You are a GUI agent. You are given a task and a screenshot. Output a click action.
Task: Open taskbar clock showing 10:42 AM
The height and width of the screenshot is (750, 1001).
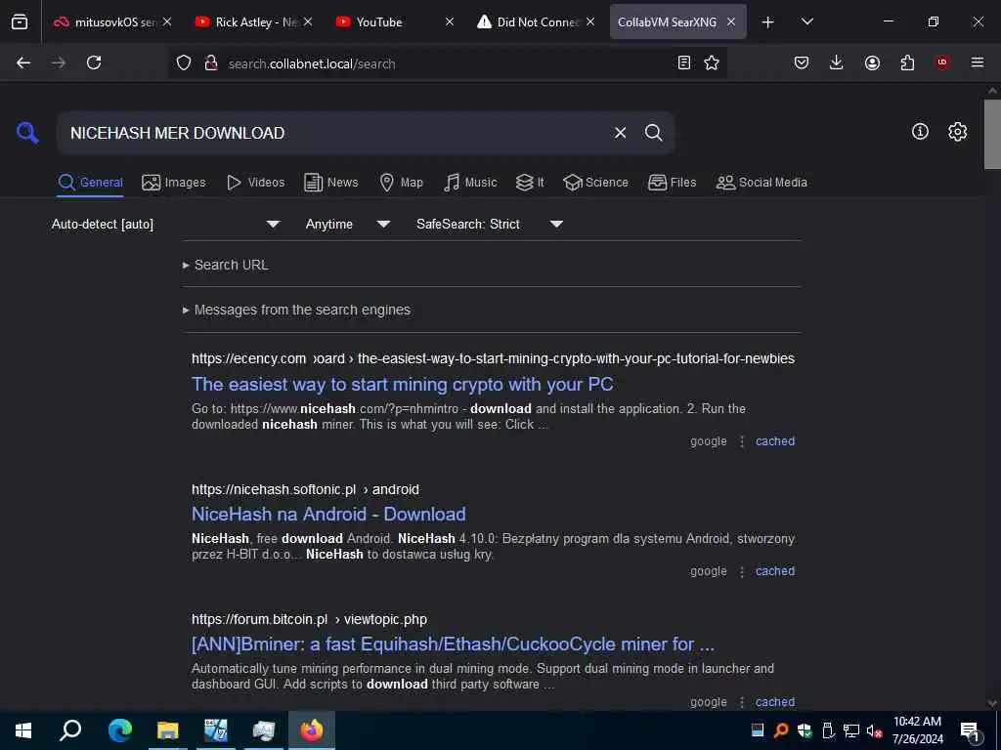[x=917, y=730]
